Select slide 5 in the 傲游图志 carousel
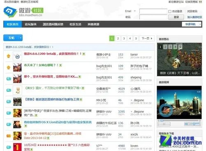 [x=180, y=47]
